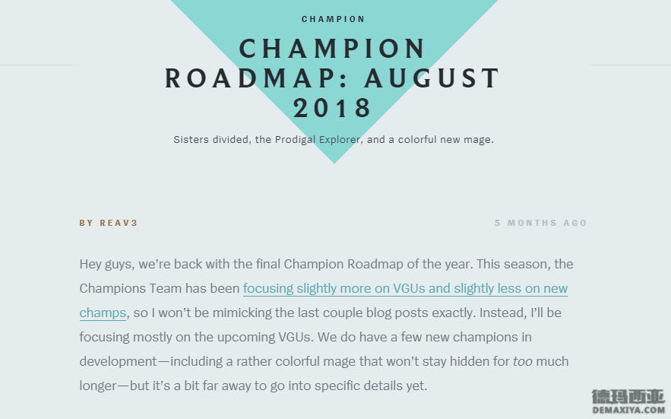
Task: Click the italic word "too" in paragraph
Action: pos(523,361)
